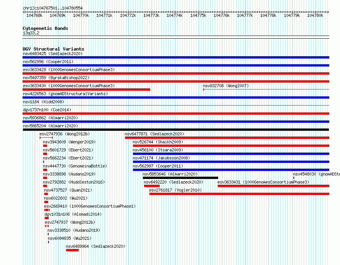Click the nsv6483425 (Sedlazeck2020) variant label

(x=53, y=54)
